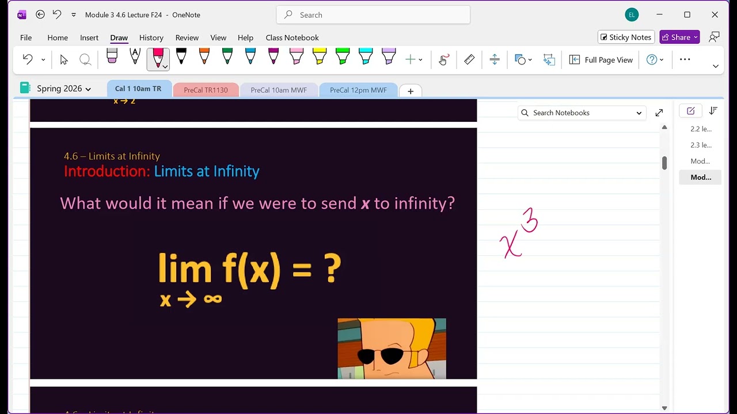Pick the Eraser tool
737x414 pixels.
click(112, 56)
